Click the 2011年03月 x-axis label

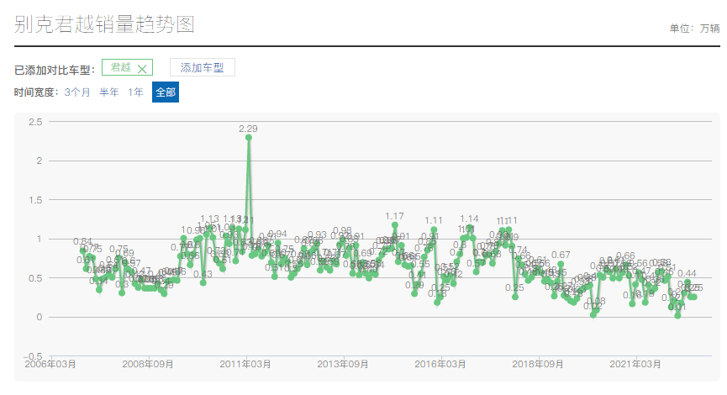(x=245, y=364)
